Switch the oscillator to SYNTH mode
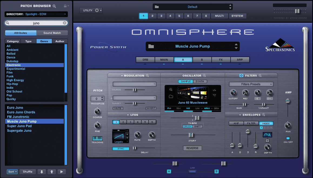Image resolution: width=313 pixels, height=178 pixels. pyautogui.click(x=200, y=81)
